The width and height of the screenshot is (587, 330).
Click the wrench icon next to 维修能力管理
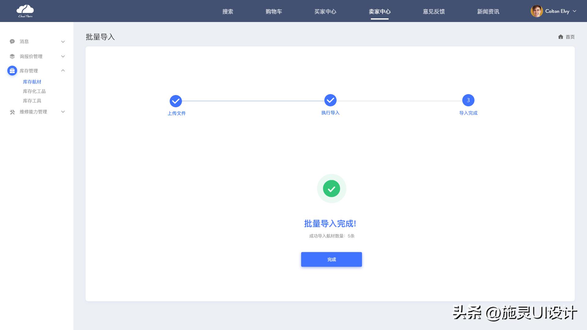pyautogui.click(x=12, y=112)
